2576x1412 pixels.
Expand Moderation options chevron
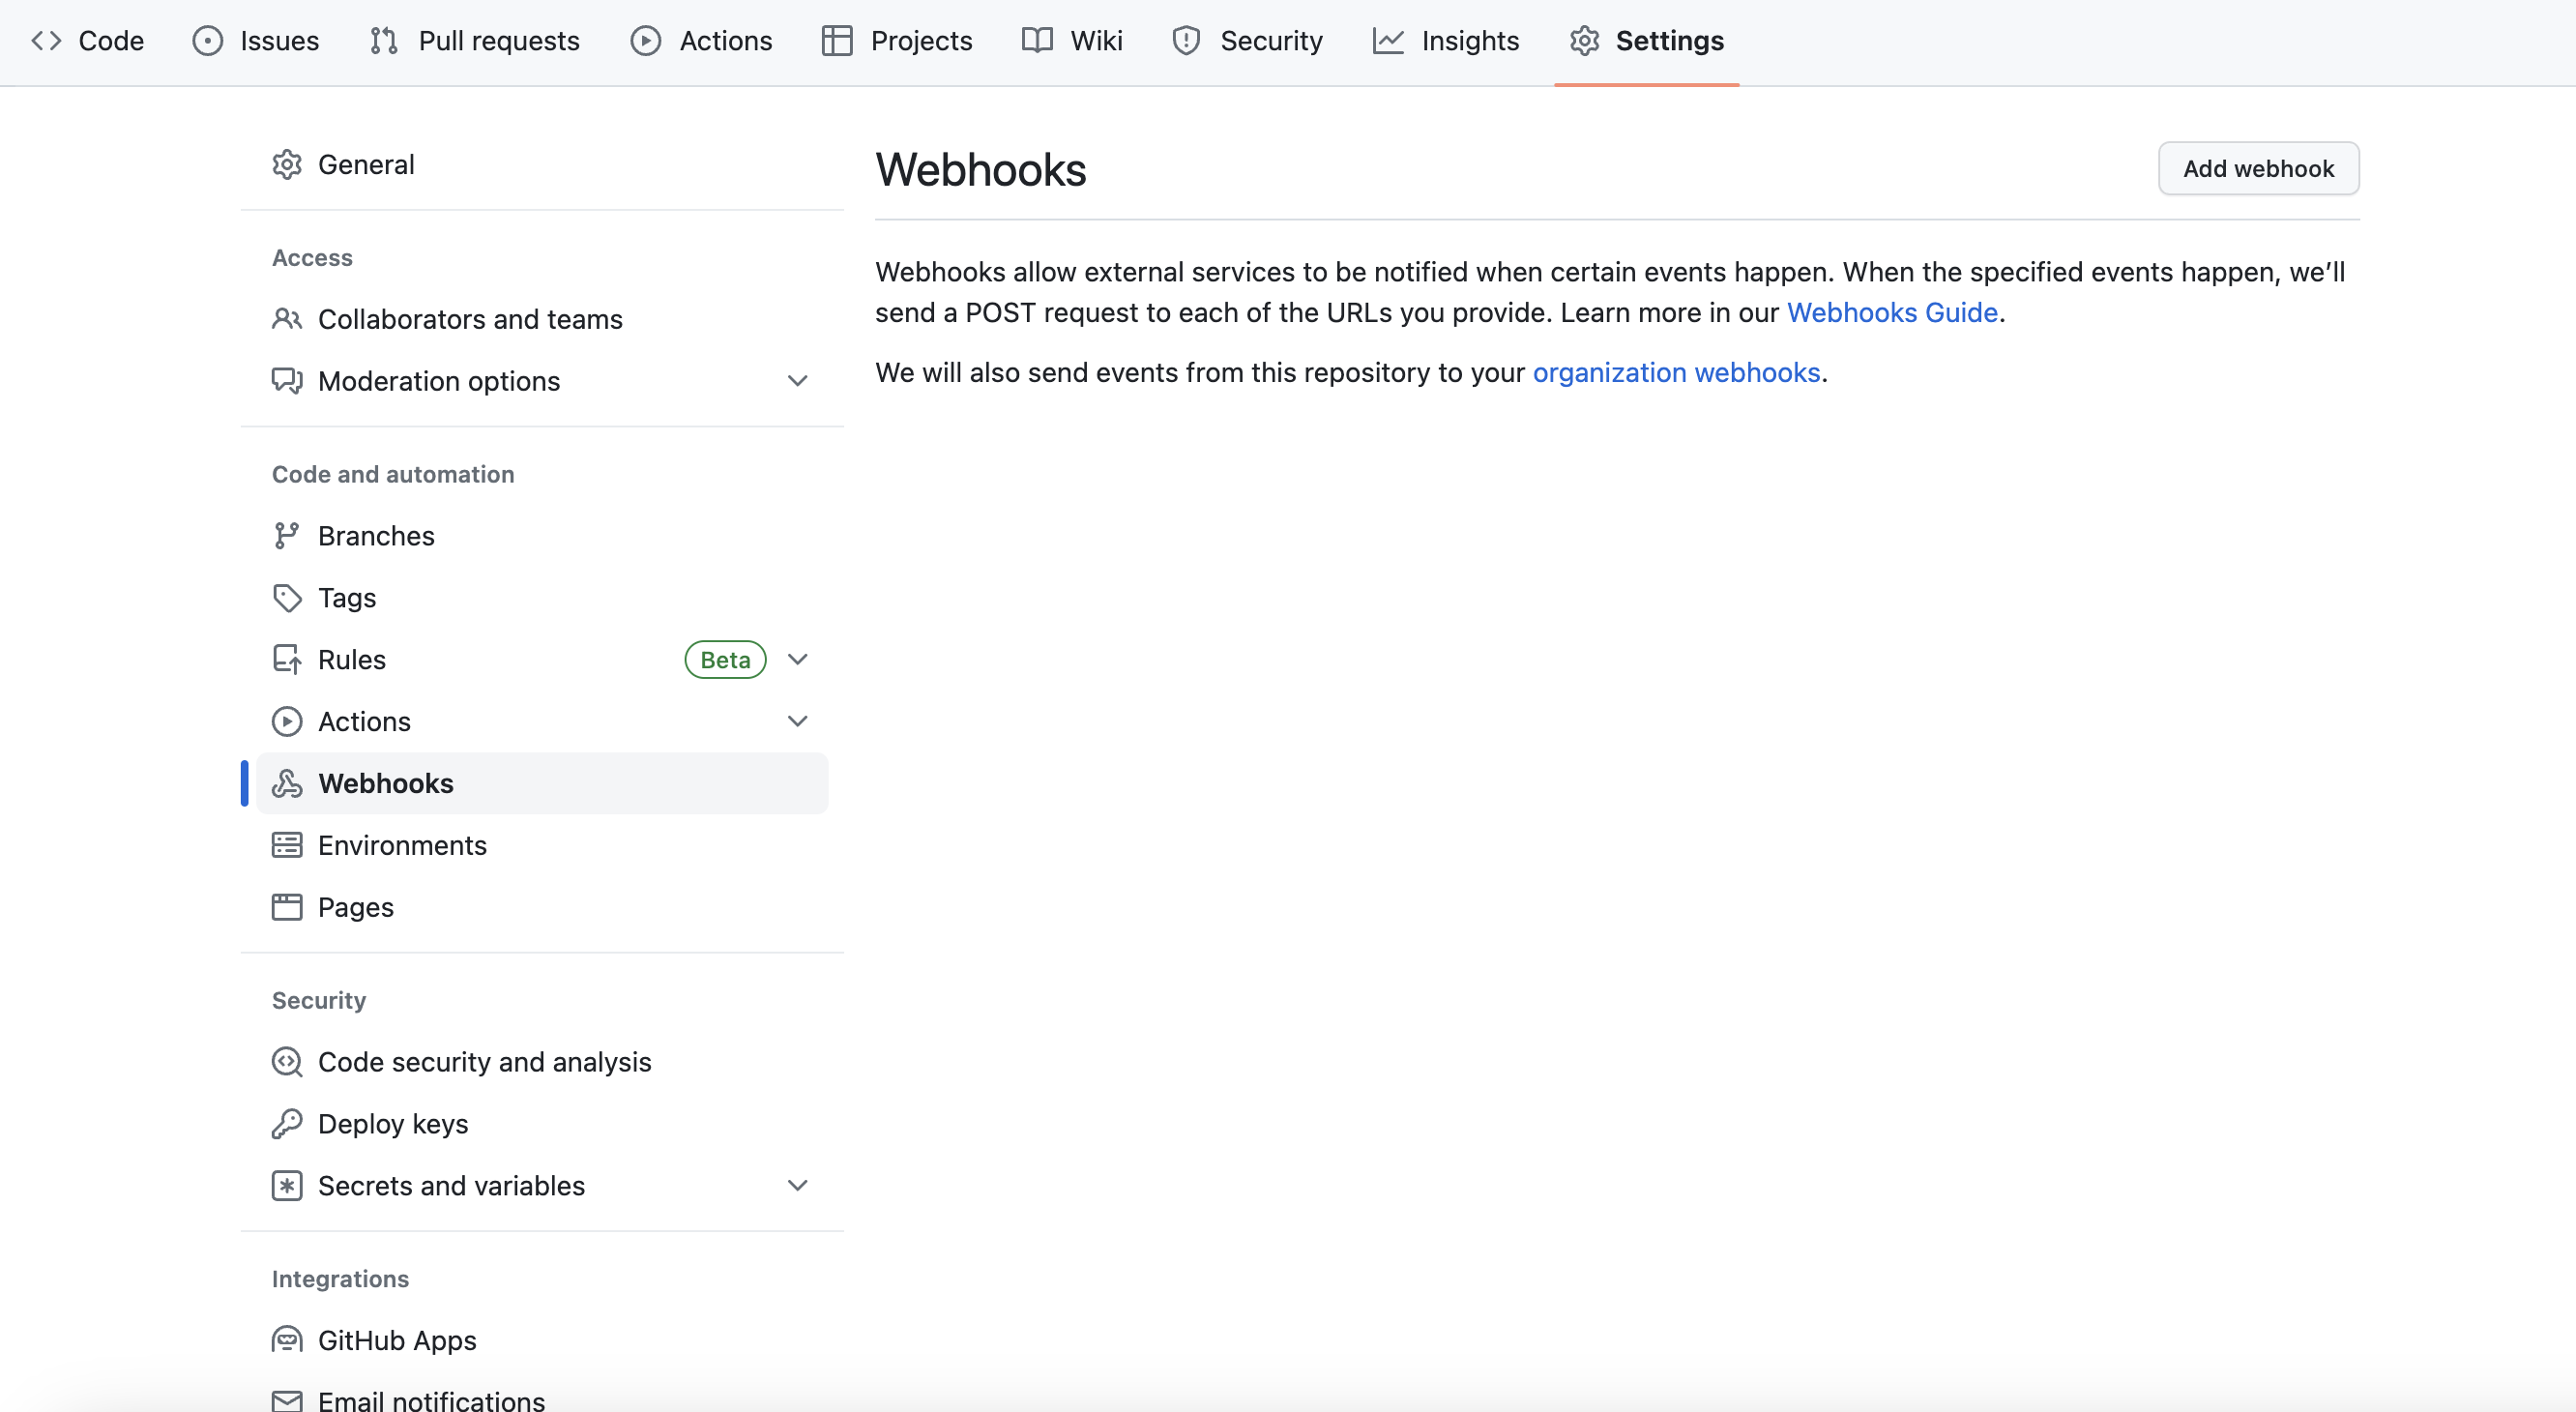(x=797, y=381)
